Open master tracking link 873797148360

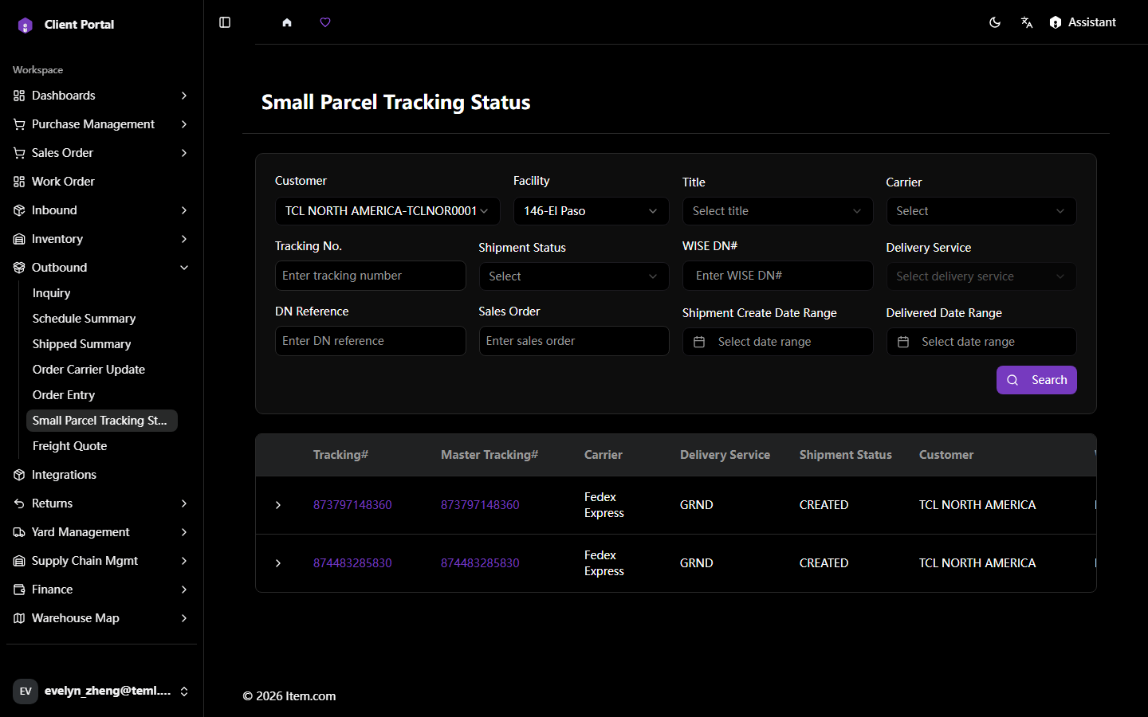480,505
